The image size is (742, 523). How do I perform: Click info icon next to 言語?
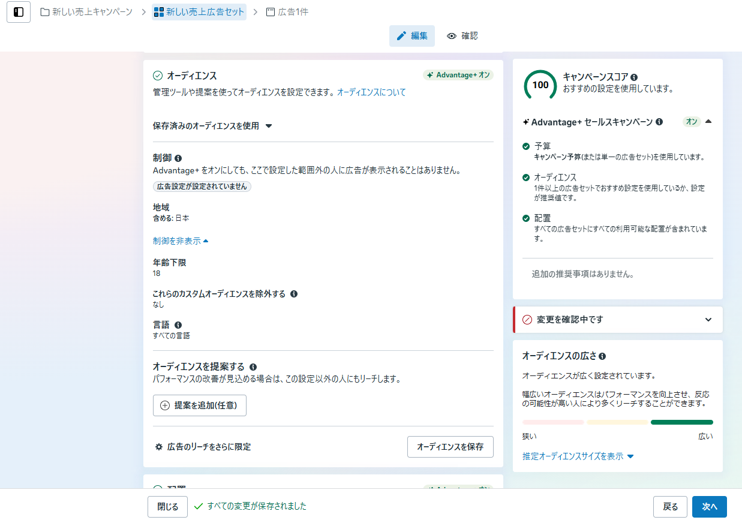click(178, 325)
